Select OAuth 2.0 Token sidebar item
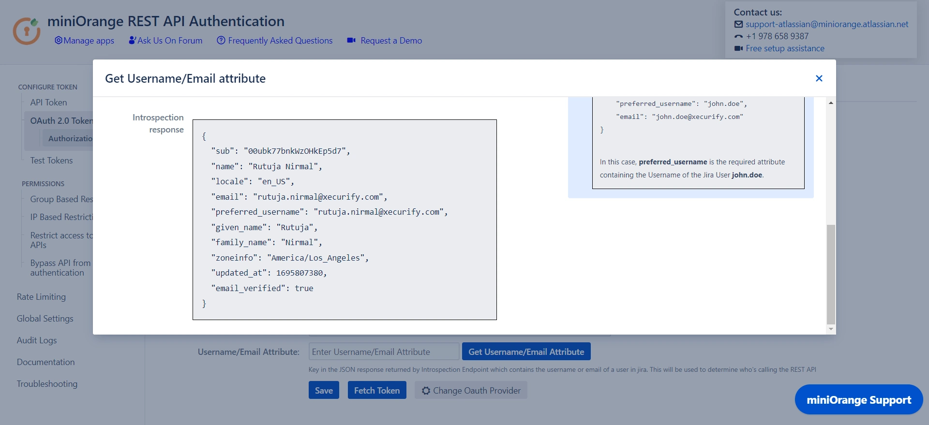Viewport: 929px width, 425px height. point(61,121)
